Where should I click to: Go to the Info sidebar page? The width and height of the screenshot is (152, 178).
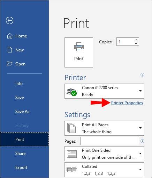[x=19, y=84]
